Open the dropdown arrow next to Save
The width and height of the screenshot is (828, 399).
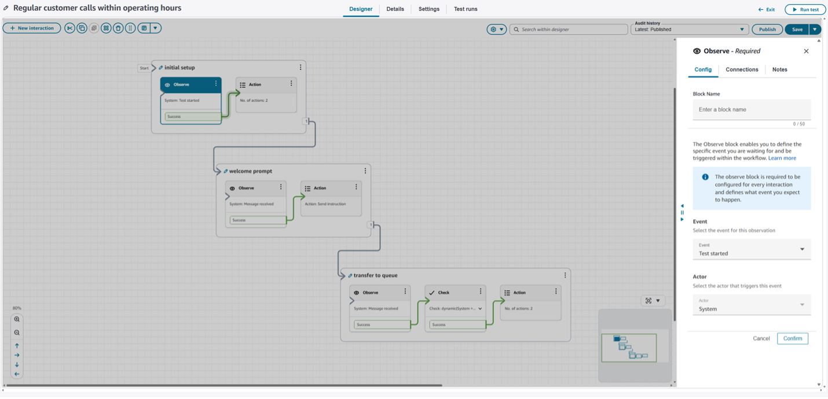[x=815, y=29]
